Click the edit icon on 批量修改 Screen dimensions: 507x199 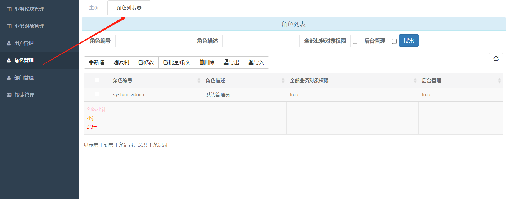[x=166, y=62]
